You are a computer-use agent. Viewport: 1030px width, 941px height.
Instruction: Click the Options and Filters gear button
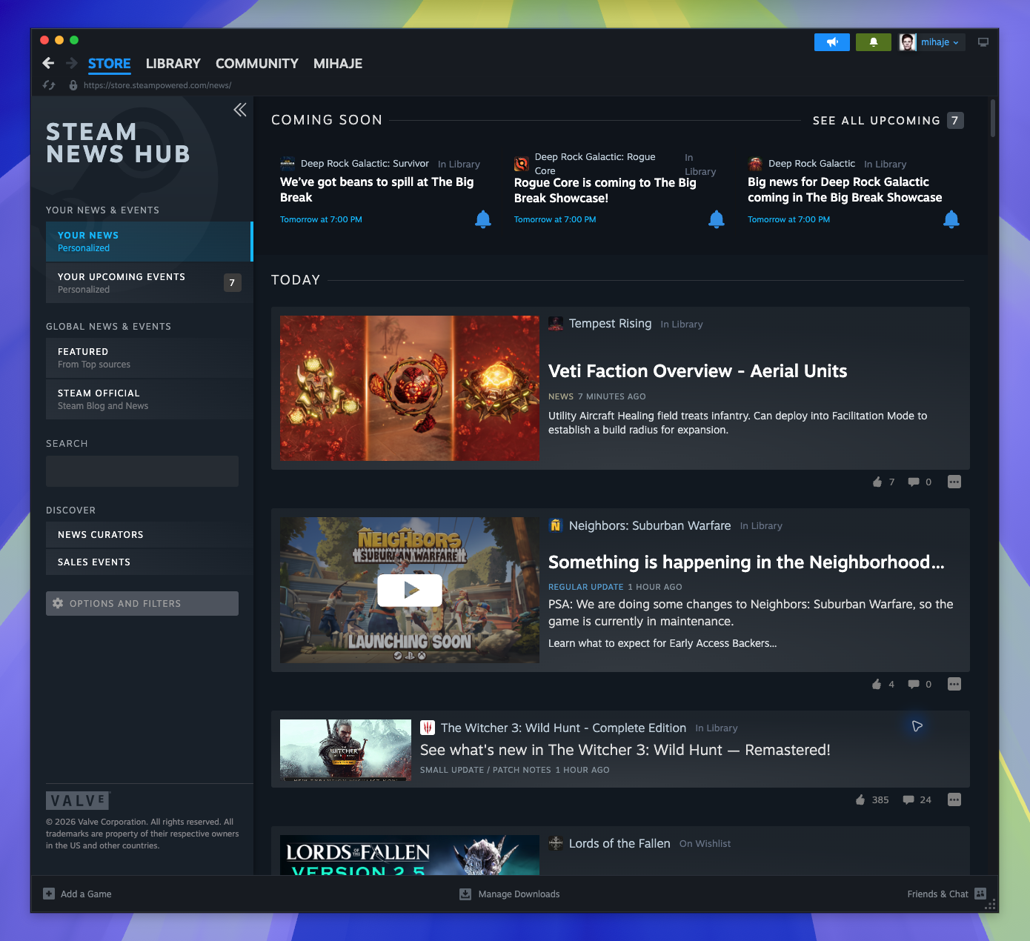(x=142, y=603)
